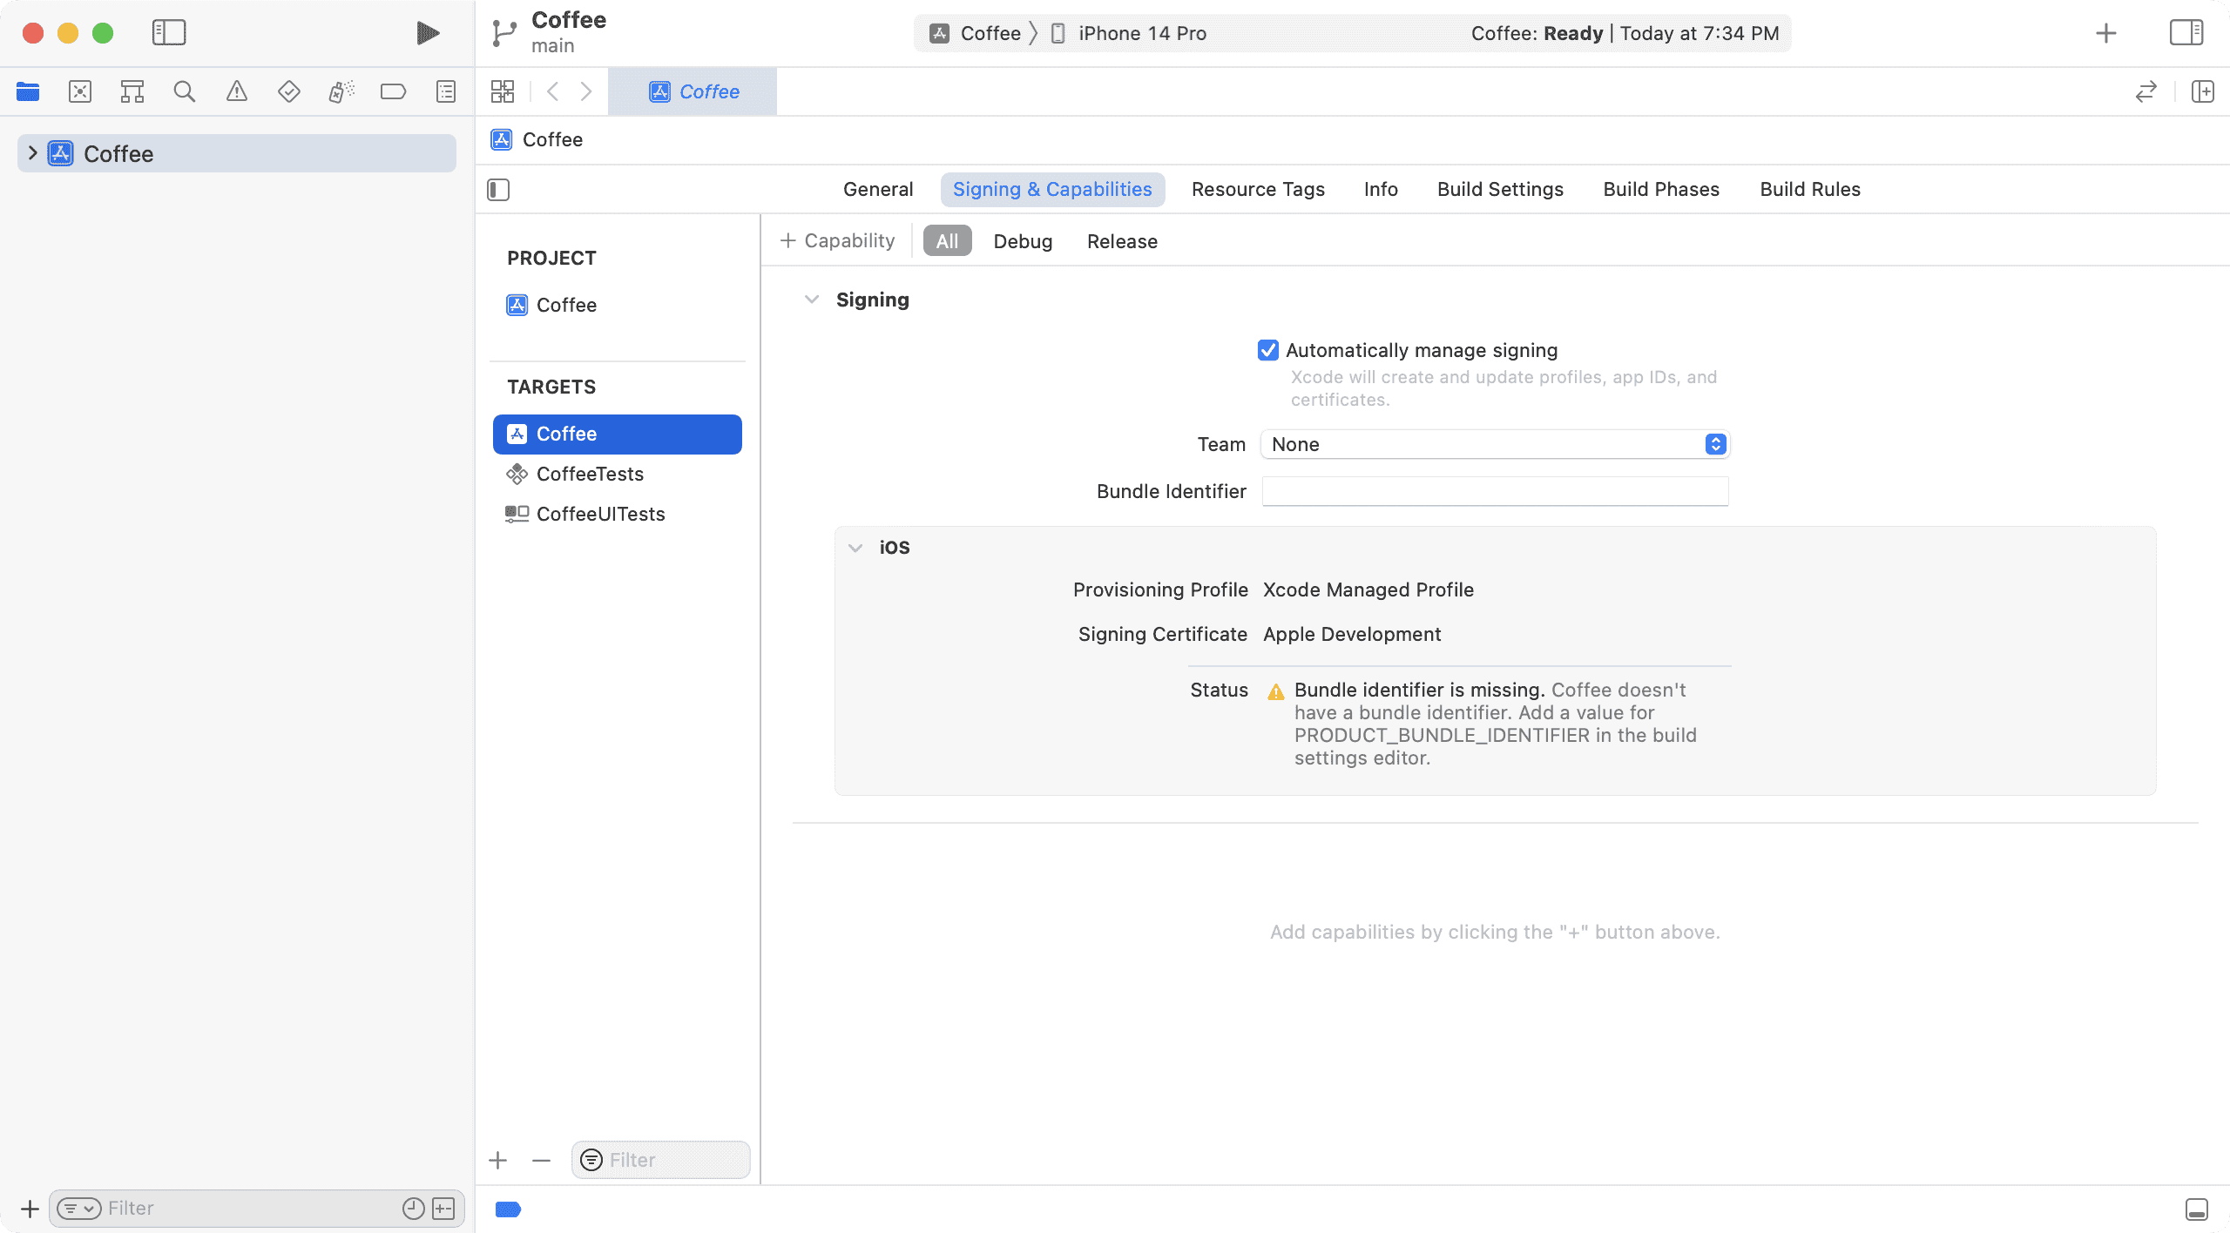The image size is (2230, 1233).
Task: Open the Report navigator
Action: pos(445,91)
